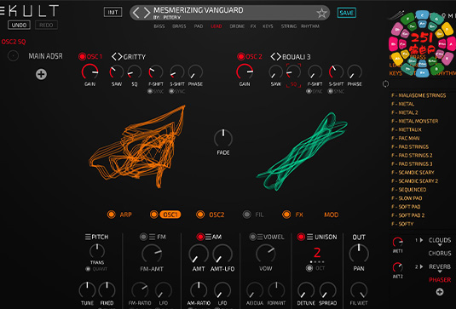Enable OSC 1 S-SHIFT sync
The image size is (456, 309).
tap(171, 91)
